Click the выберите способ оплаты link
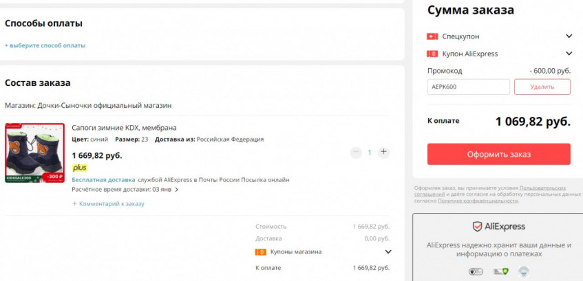 point(45,45)
